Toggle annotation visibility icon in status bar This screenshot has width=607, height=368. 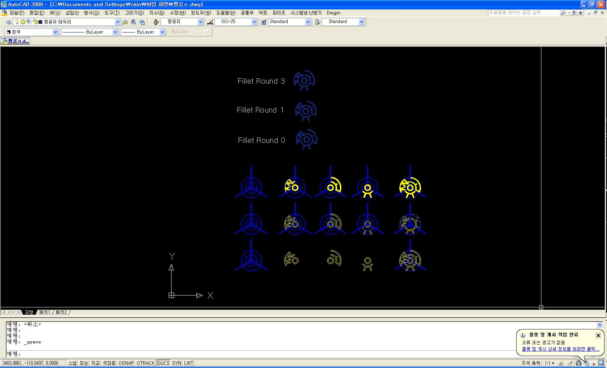click(561, 363)
